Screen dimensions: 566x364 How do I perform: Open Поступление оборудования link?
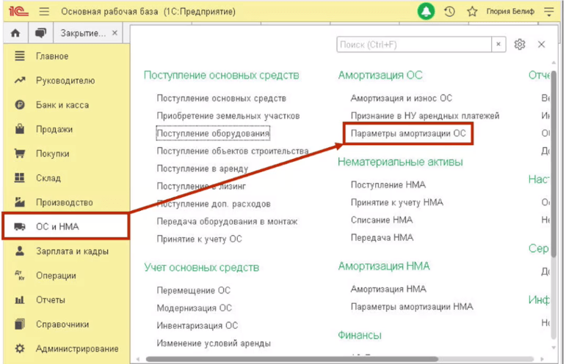coord(213,134)
